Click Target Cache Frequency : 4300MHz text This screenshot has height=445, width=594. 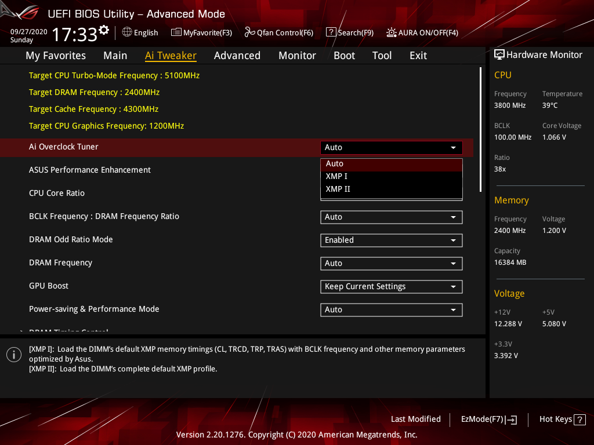coord(93,109)
